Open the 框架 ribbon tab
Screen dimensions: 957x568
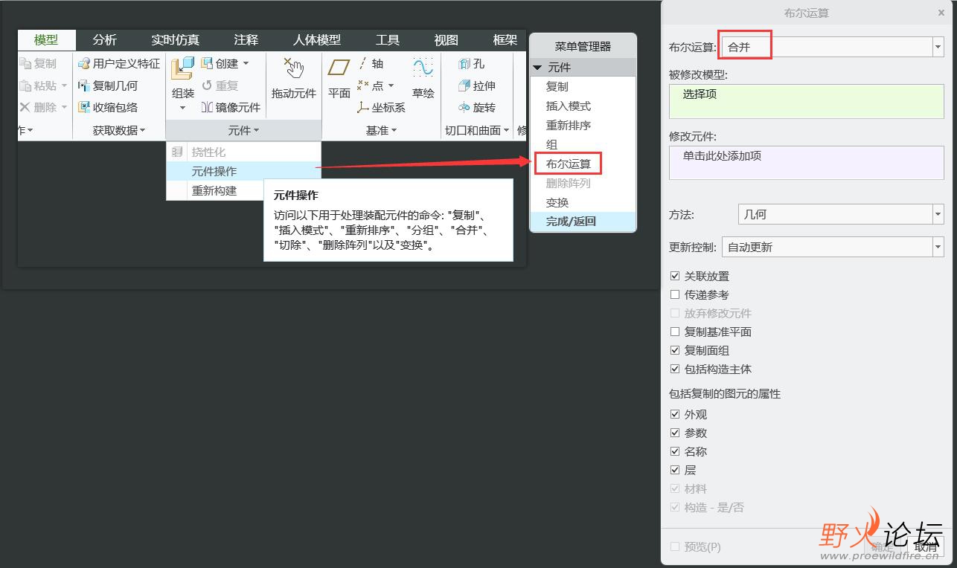(x=505, y=40)
